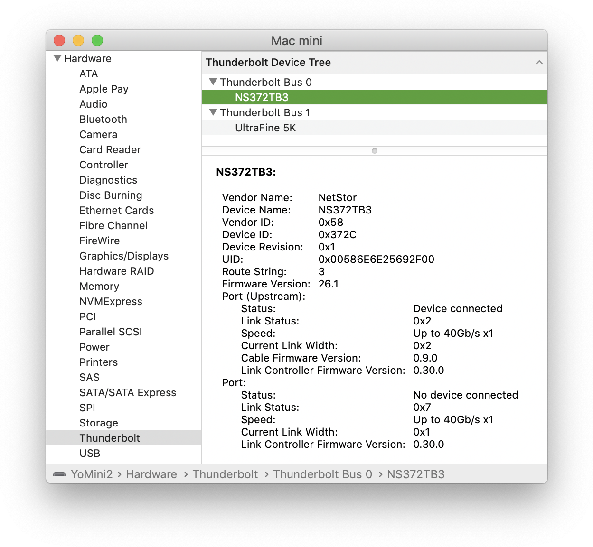Open the USB category
The height and width of the screenshot is (547, 593).
[x=90, y=453]
